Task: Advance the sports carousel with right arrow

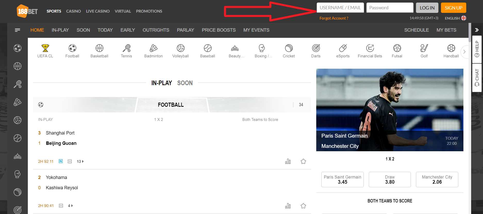Action: click(464, 52)
